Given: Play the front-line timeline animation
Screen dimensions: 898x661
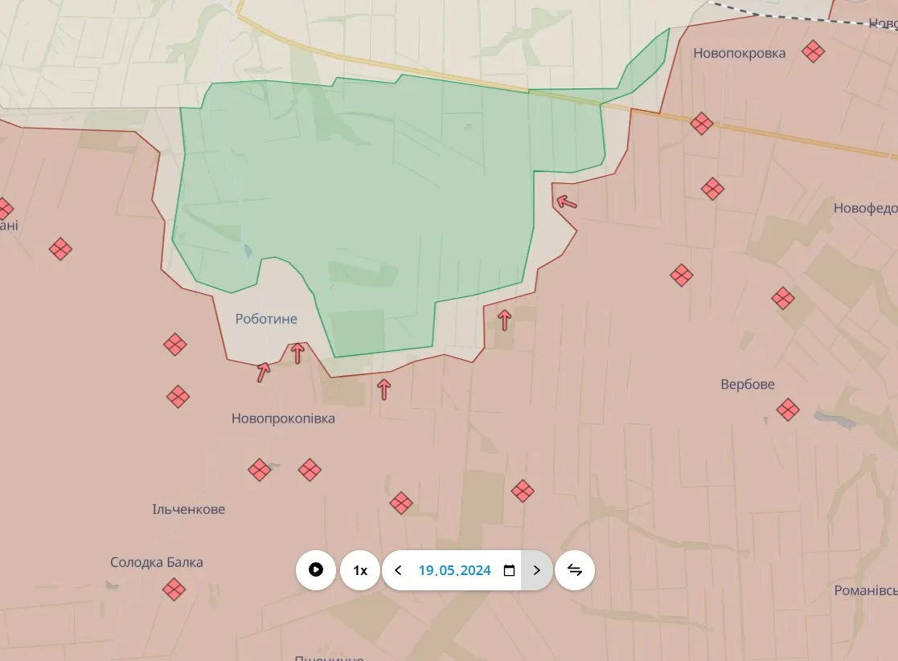Looking at the screenshot, I should (316, 570).
